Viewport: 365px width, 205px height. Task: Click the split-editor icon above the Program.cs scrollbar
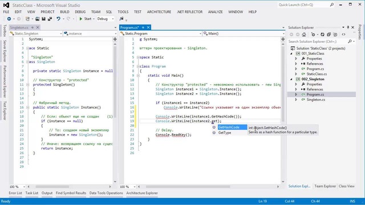pyautogui.click(x=283, y=39)
